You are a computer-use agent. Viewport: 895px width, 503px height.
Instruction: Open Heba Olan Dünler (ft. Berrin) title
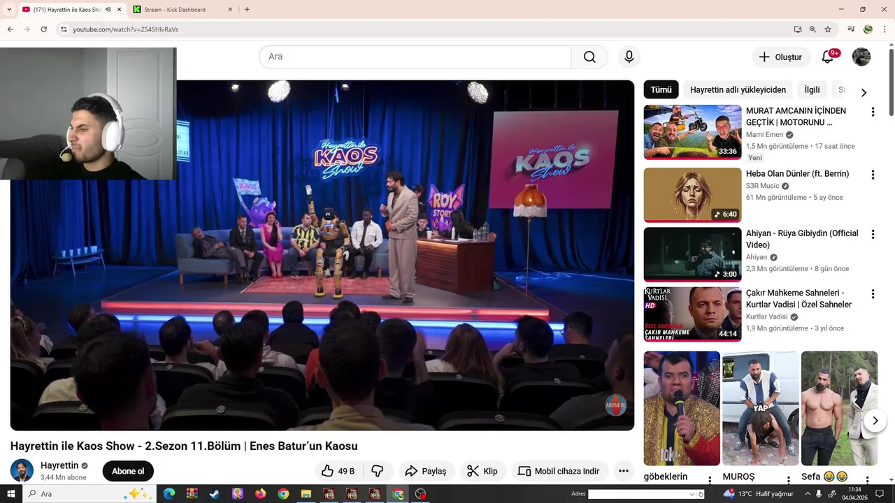coord(797,174)
